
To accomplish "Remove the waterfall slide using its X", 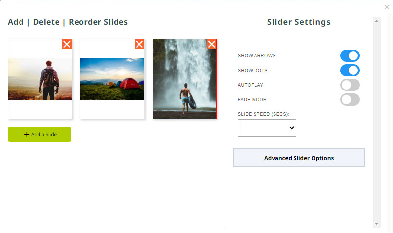I will coord(212,44).
